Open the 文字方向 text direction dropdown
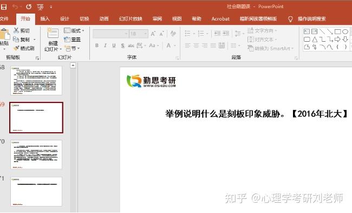This screenshot has width=352, height=213. [x=262, y=30]
